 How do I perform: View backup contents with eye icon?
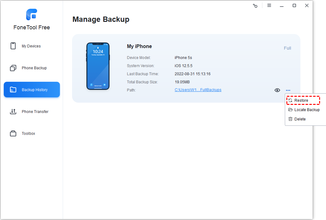click(277, 90)
